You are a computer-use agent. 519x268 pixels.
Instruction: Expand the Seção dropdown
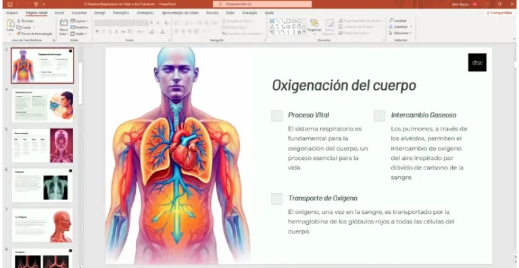78,34
